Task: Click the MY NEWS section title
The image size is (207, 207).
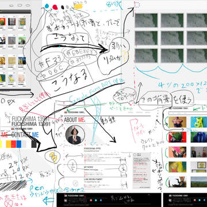Action: (x=89, y=167)
